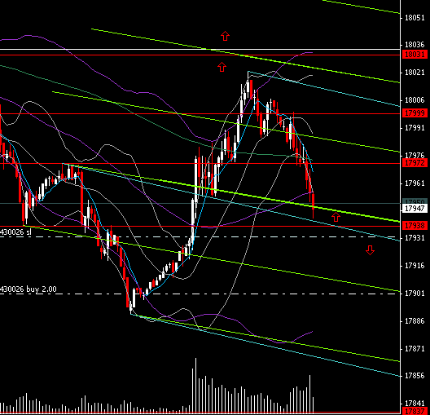Select the red down arrow below the 17938 line
Image resolution: width=430 pixels, height=415 pixels.
click(x=370, y=250)
